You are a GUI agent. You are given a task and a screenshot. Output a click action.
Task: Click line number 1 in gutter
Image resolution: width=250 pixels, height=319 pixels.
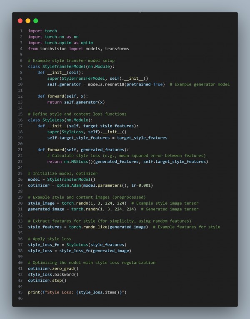[x=21, y=31]
